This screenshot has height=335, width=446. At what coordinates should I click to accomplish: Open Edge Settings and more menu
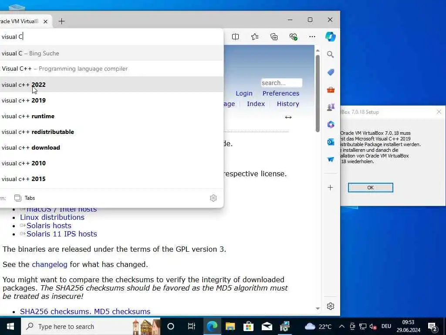pyautogui.click(x=312, y=37)
